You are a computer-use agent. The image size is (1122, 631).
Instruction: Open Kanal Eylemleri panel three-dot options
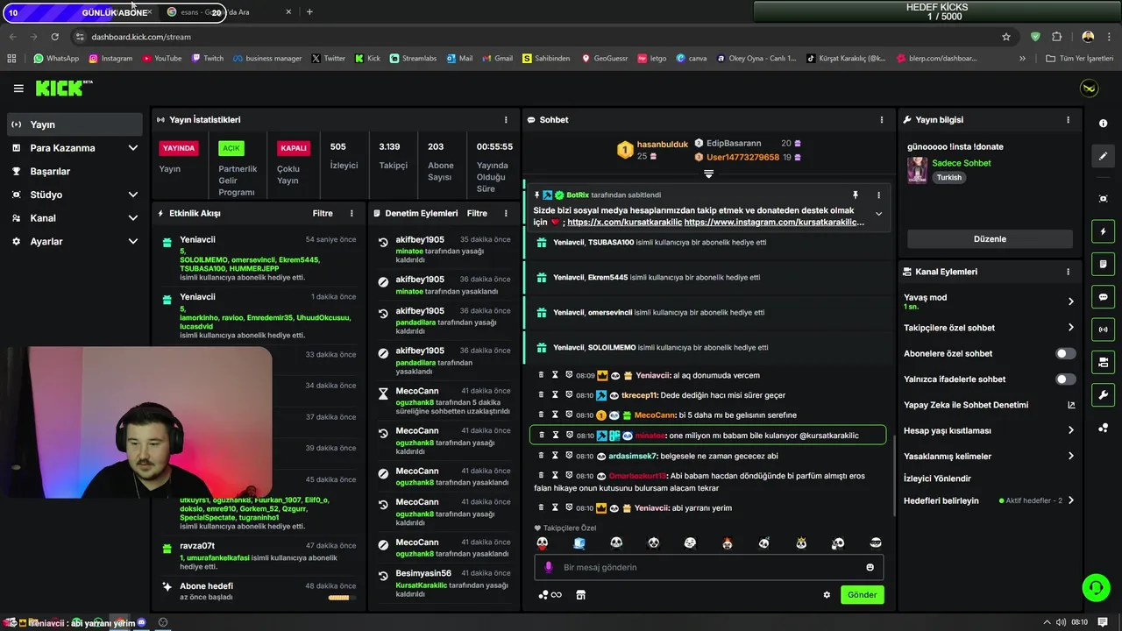[x=1068, y=272]
